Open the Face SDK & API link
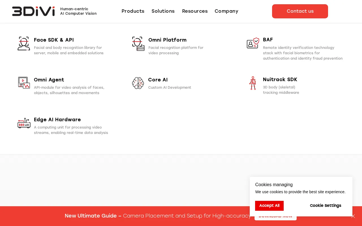362x226 pixels. 54,40
